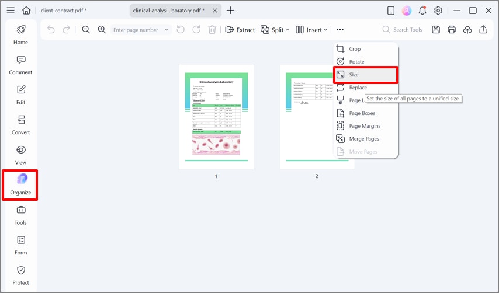Image resolution: width=499 pixels, height=293 pixels.
Task: Upload to cloud
Action: [467, 30]
